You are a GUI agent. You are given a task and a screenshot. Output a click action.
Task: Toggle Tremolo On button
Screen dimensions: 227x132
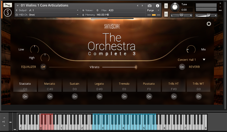tap(124, 97)
